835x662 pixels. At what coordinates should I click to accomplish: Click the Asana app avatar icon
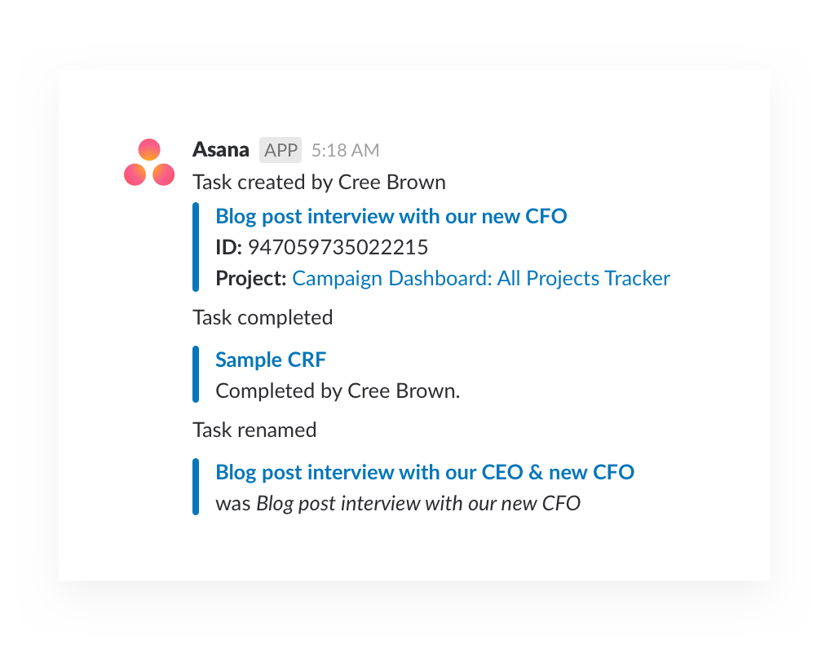coord(149,163)
